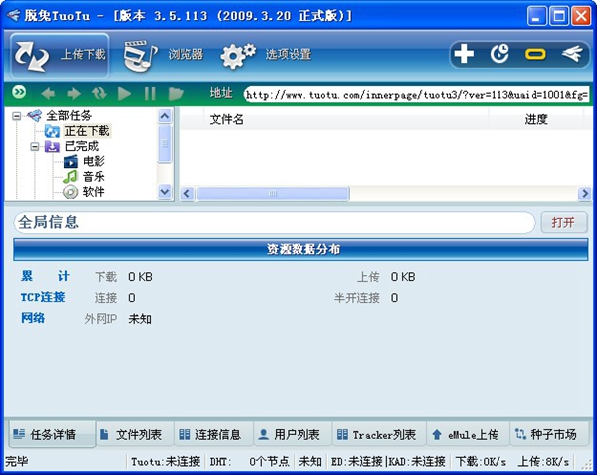Switch to the 文件列表 tab
Viewport: 597px width, 475px height.
tap(132, 434)
